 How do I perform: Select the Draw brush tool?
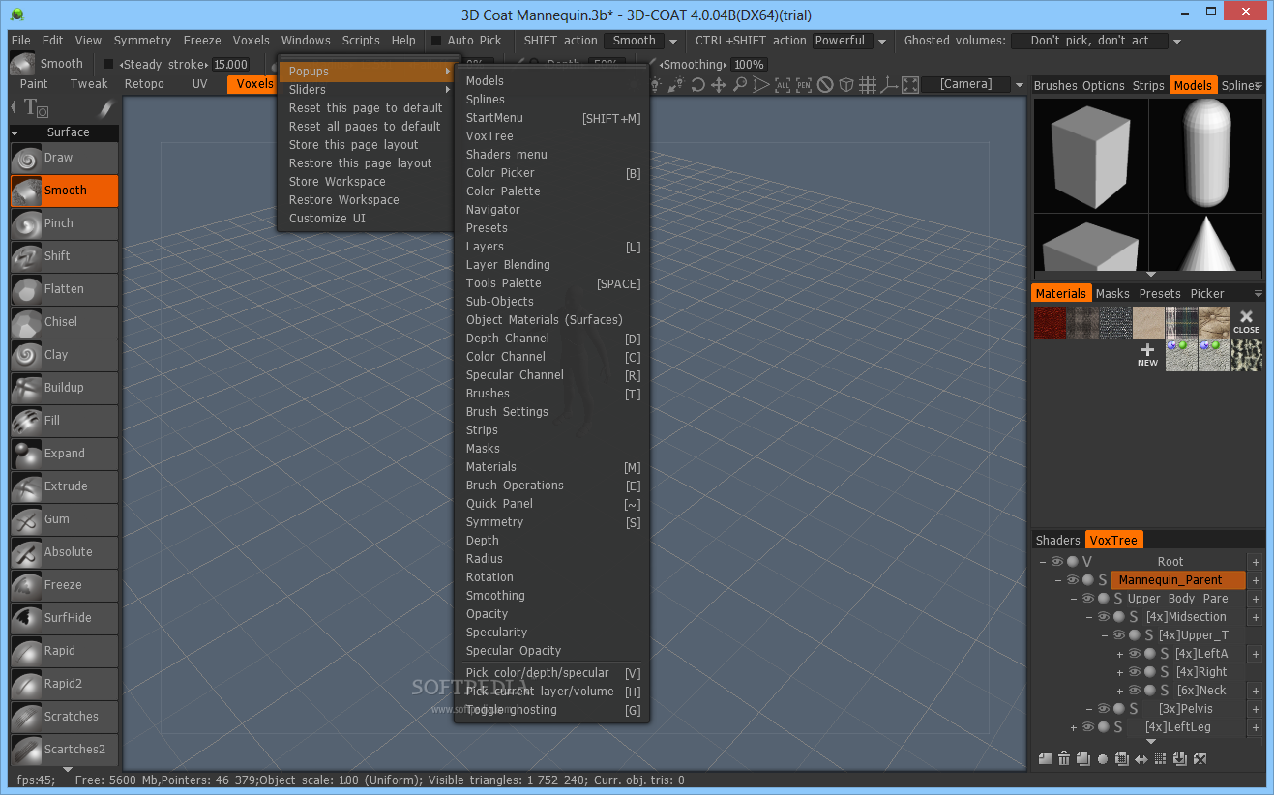64,158
